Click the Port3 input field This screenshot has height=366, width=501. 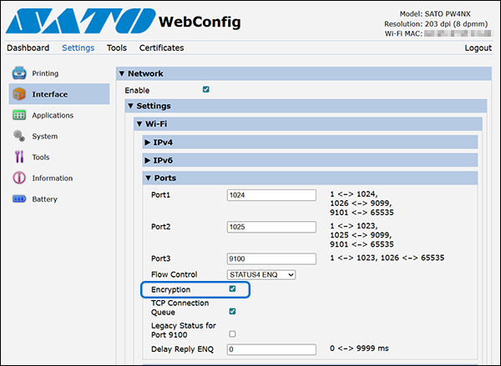pos(271,258)
